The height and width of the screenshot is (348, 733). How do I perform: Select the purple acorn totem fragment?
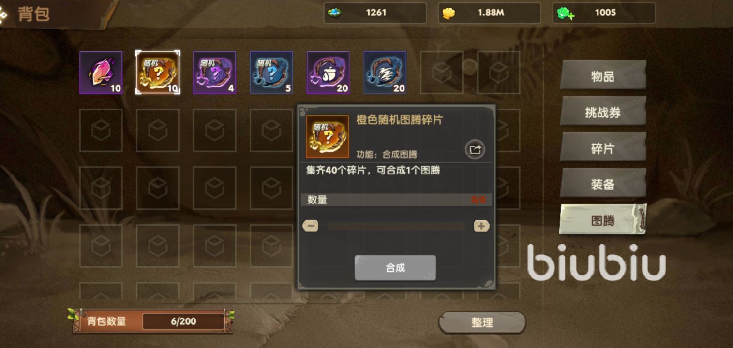[328, 72]
